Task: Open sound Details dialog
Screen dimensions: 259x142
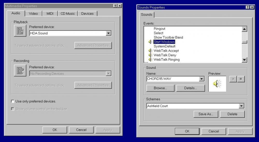Action: tap(190, 88)
